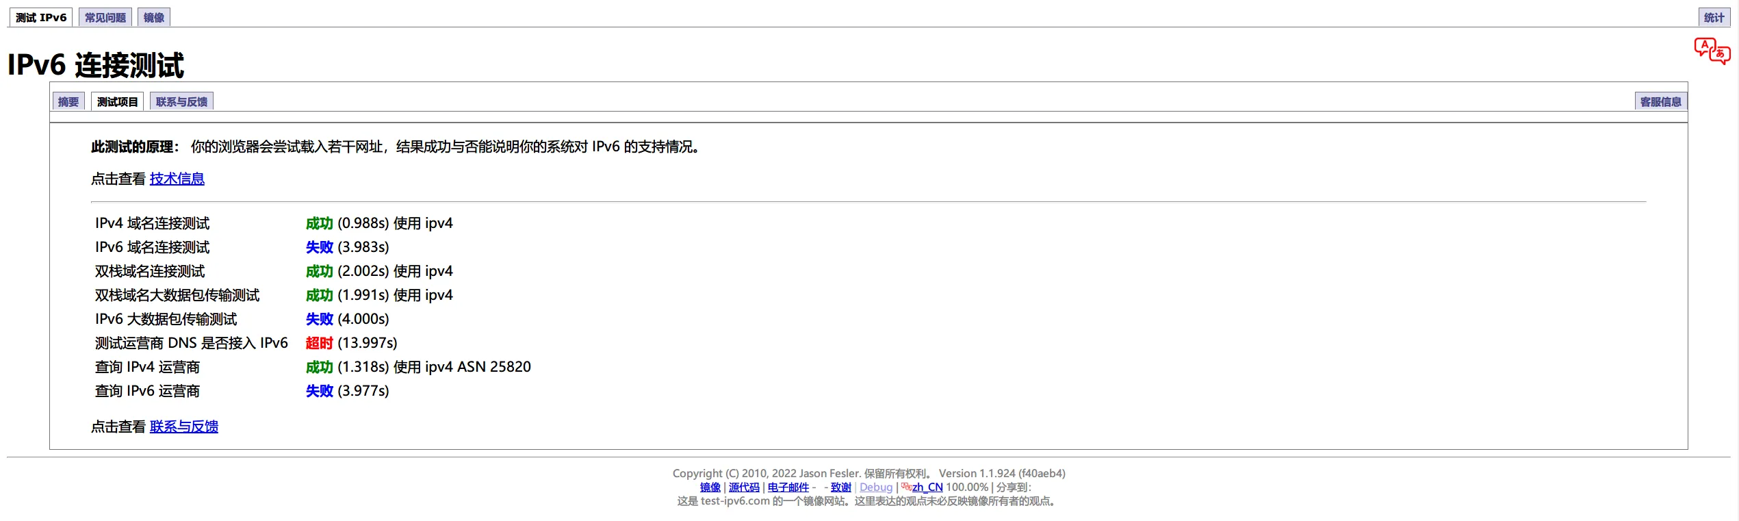1739x521 pixels.
Task: Open the 镜像 footer link
Action: pyautogui.click(x=710, y=487)
